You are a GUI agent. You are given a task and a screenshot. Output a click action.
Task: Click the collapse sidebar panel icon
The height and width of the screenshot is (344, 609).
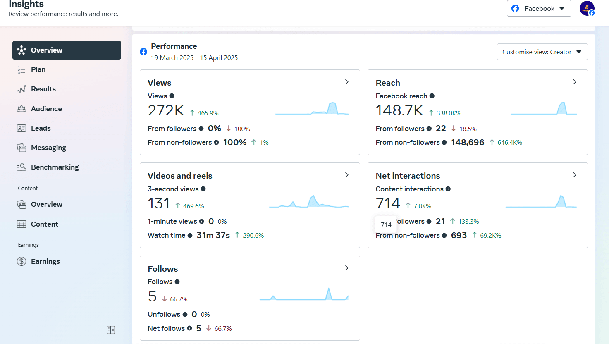pos(111,330)
